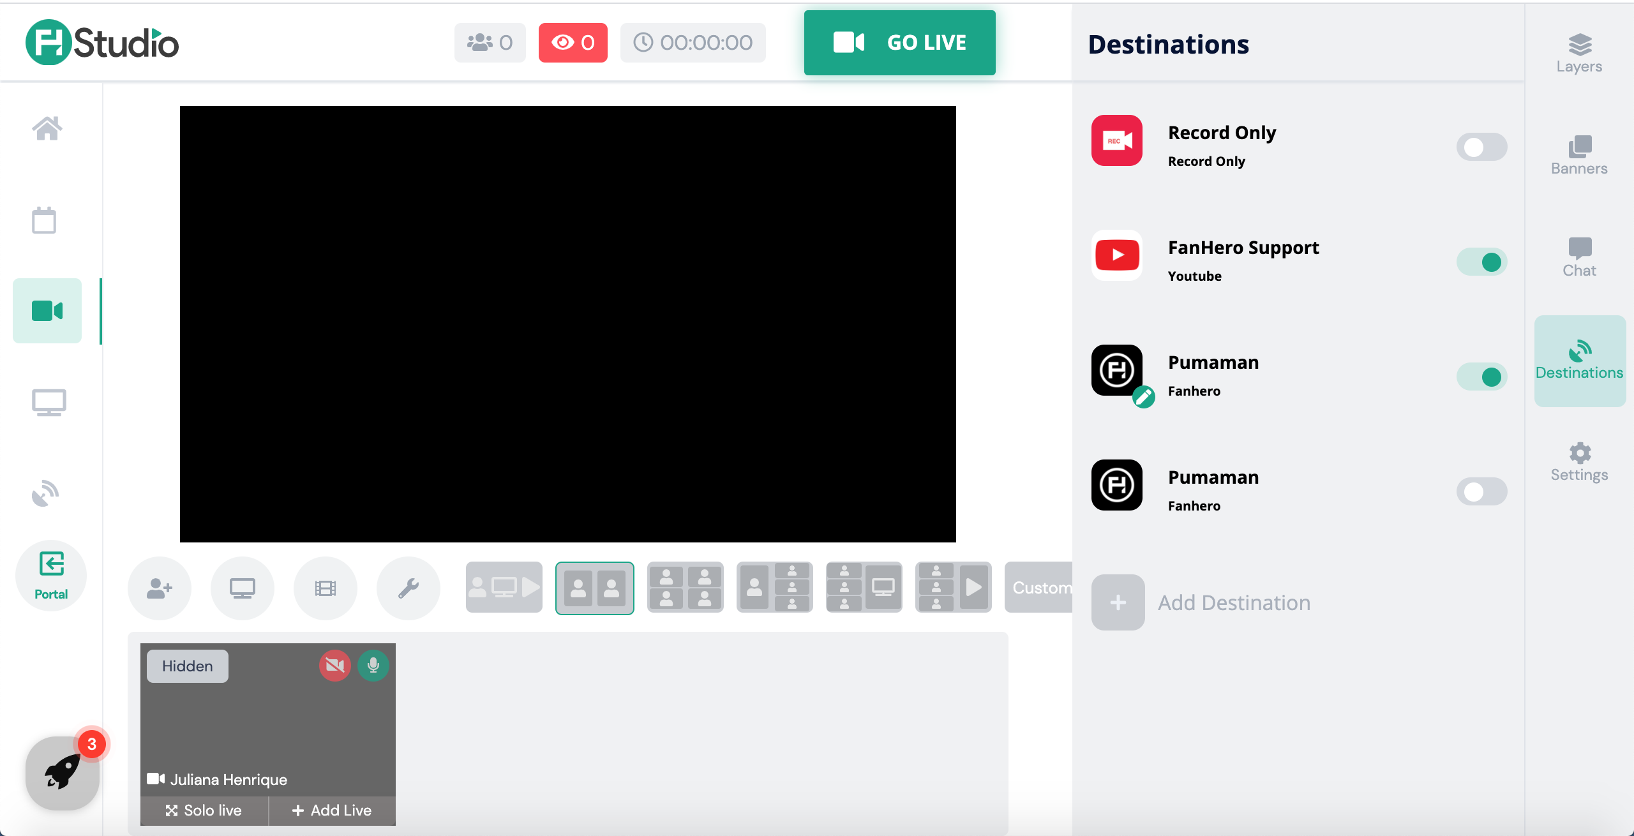Open the Chat tab
The width and height of the screenshot is (1634, 836).
(x=1579, y=257)
